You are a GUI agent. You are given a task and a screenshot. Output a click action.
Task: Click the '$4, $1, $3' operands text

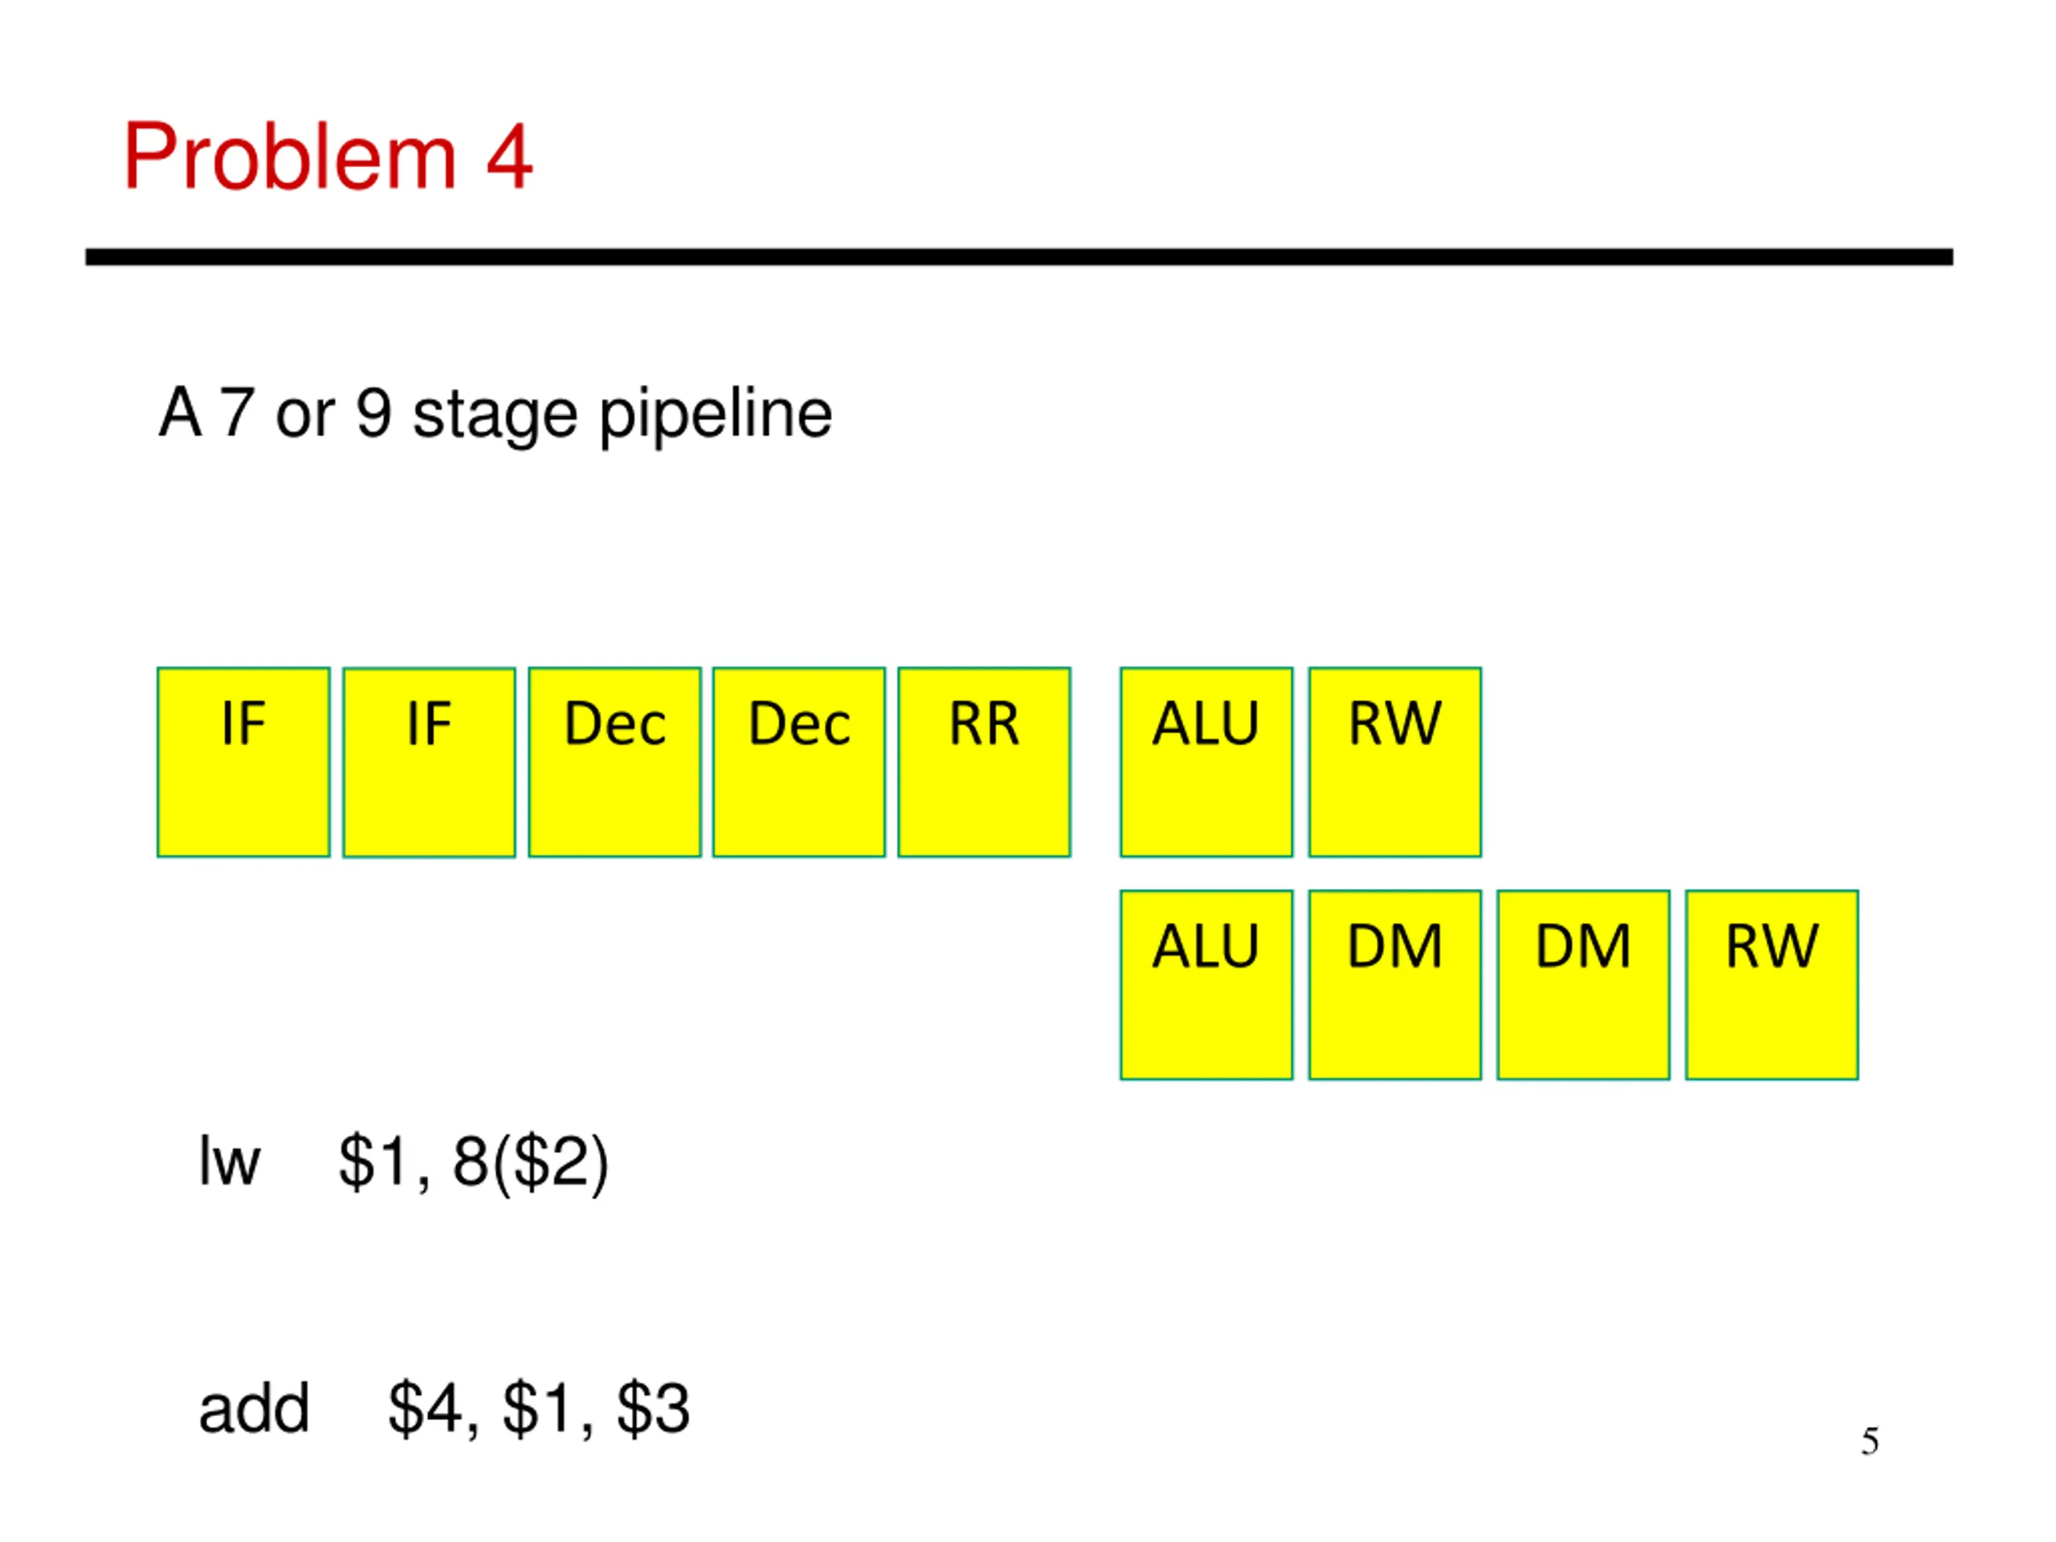539,1410
